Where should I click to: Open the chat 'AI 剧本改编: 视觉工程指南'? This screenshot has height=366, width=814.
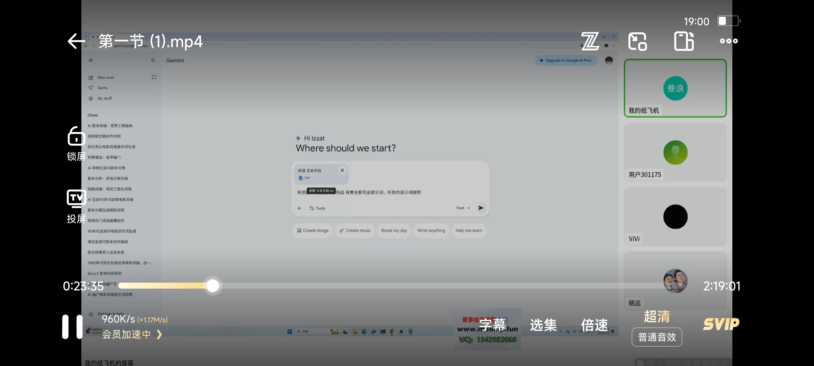110,126
